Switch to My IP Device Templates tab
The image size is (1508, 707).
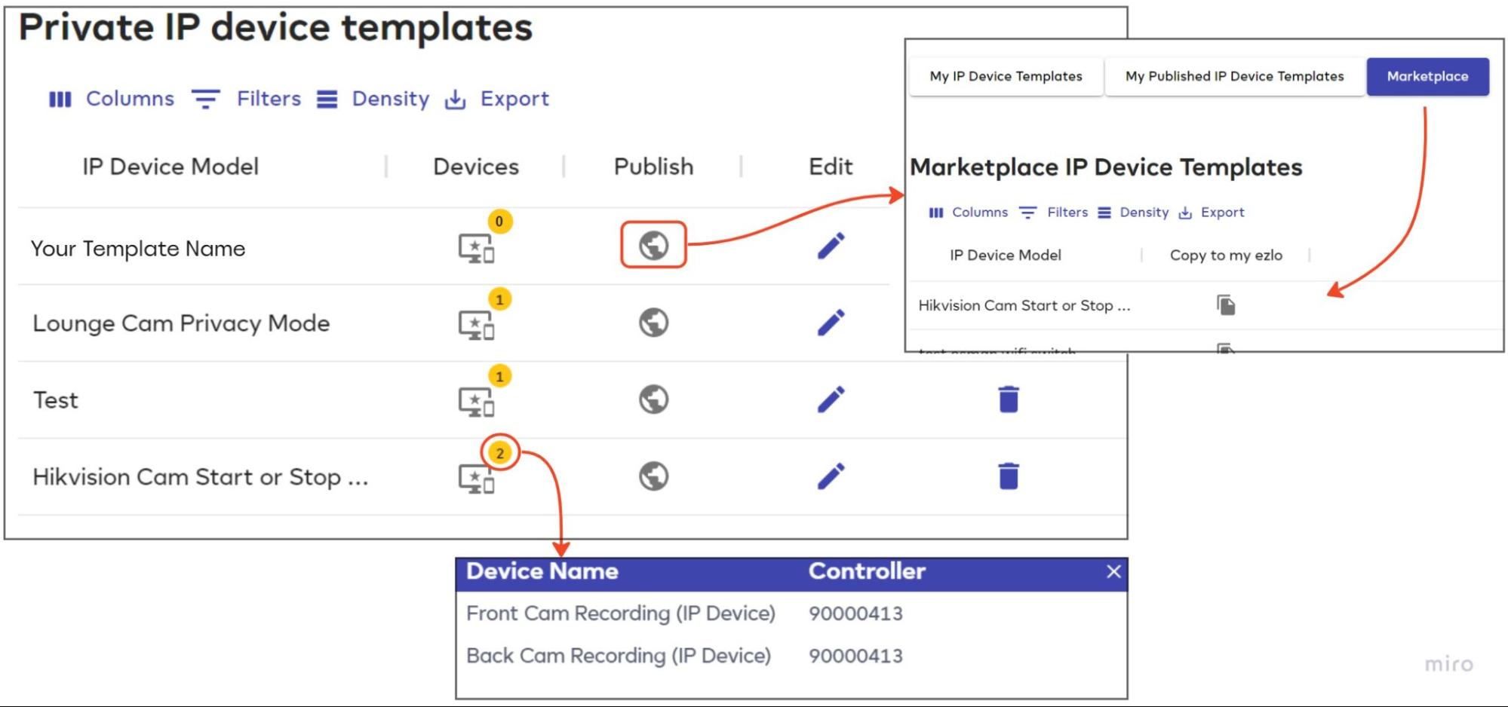(x=1006, y=76)
